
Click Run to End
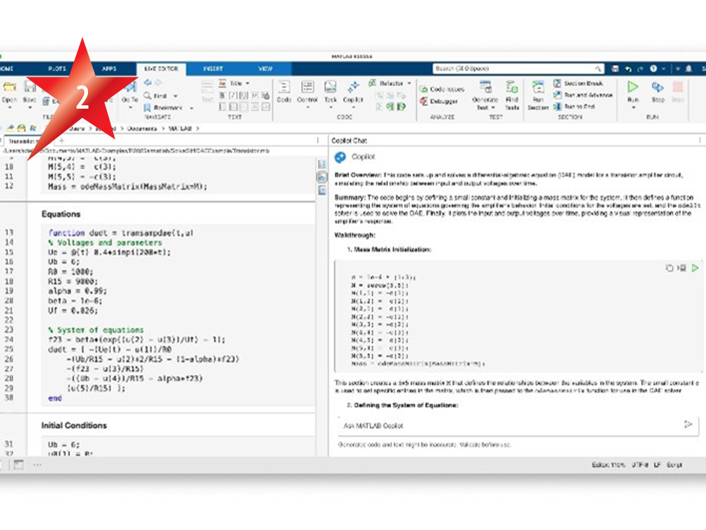point(574,107)
